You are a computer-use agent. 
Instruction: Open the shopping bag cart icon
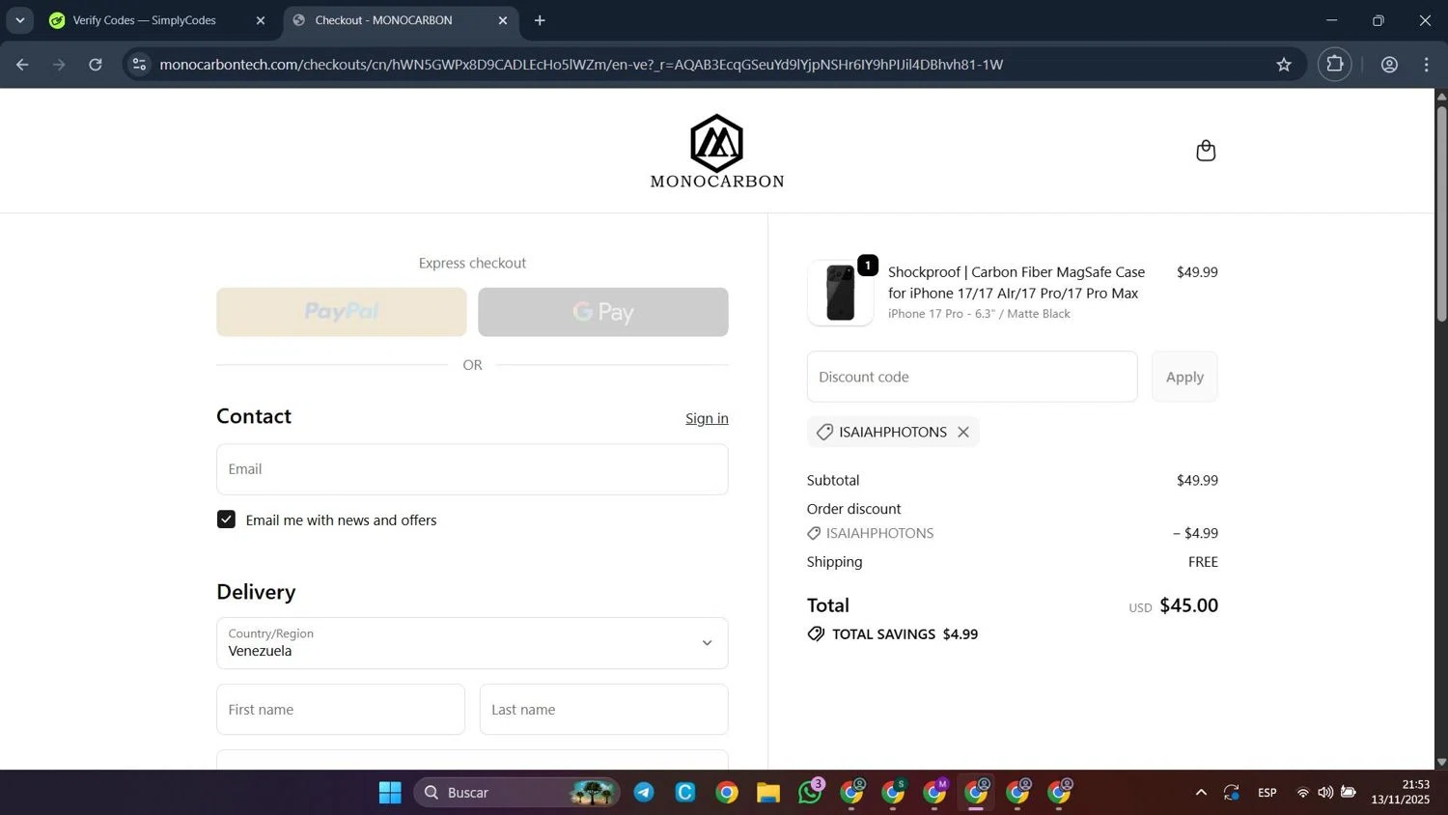point(1206,151)
